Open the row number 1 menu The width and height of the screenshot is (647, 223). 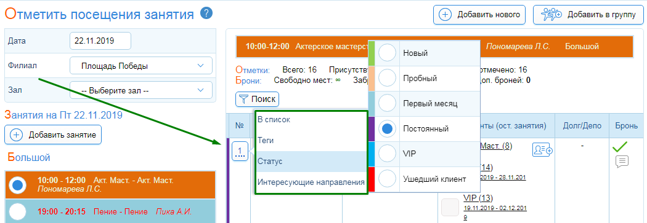tap(240, 151)
